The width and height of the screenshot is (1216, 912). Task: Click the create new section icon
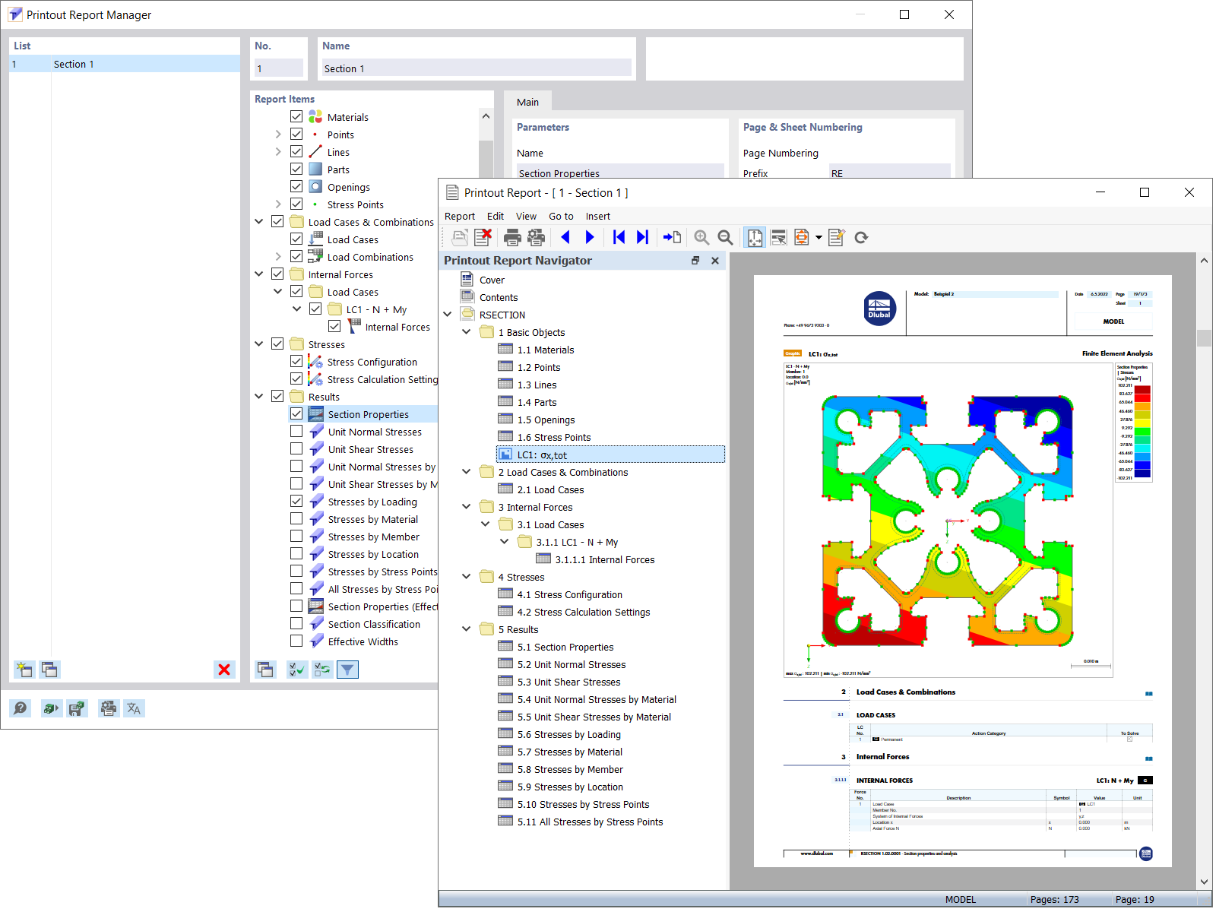(x=23, y=669)
